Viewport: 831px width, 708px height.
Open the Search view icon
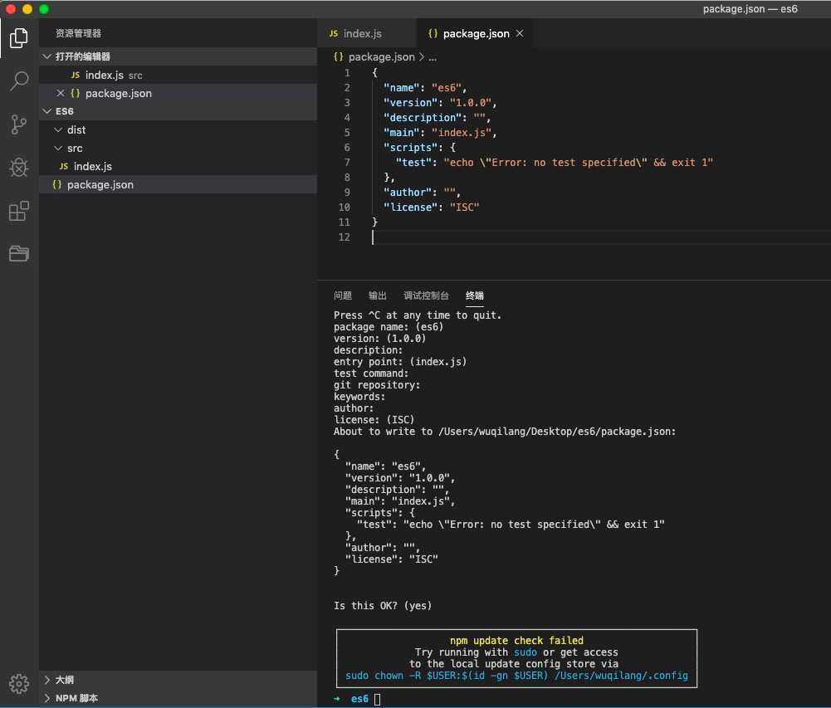tap(18, 81)
